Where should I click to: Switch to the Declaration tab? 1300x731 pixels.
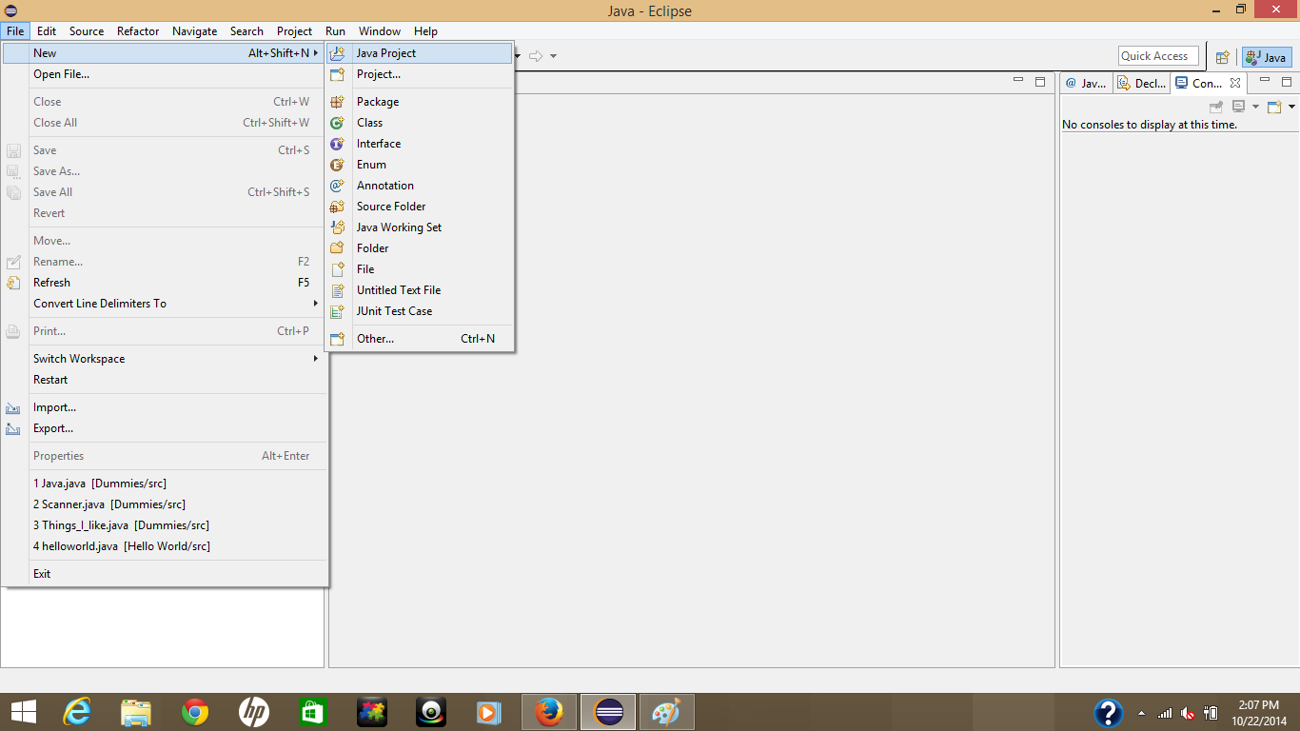pyautogui.click(x=1142, y=83)
